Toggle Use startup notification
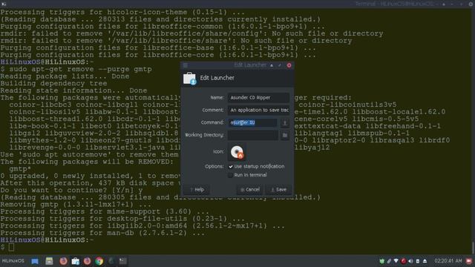Screen dimensions: 475x267 (x=231, y=166)
